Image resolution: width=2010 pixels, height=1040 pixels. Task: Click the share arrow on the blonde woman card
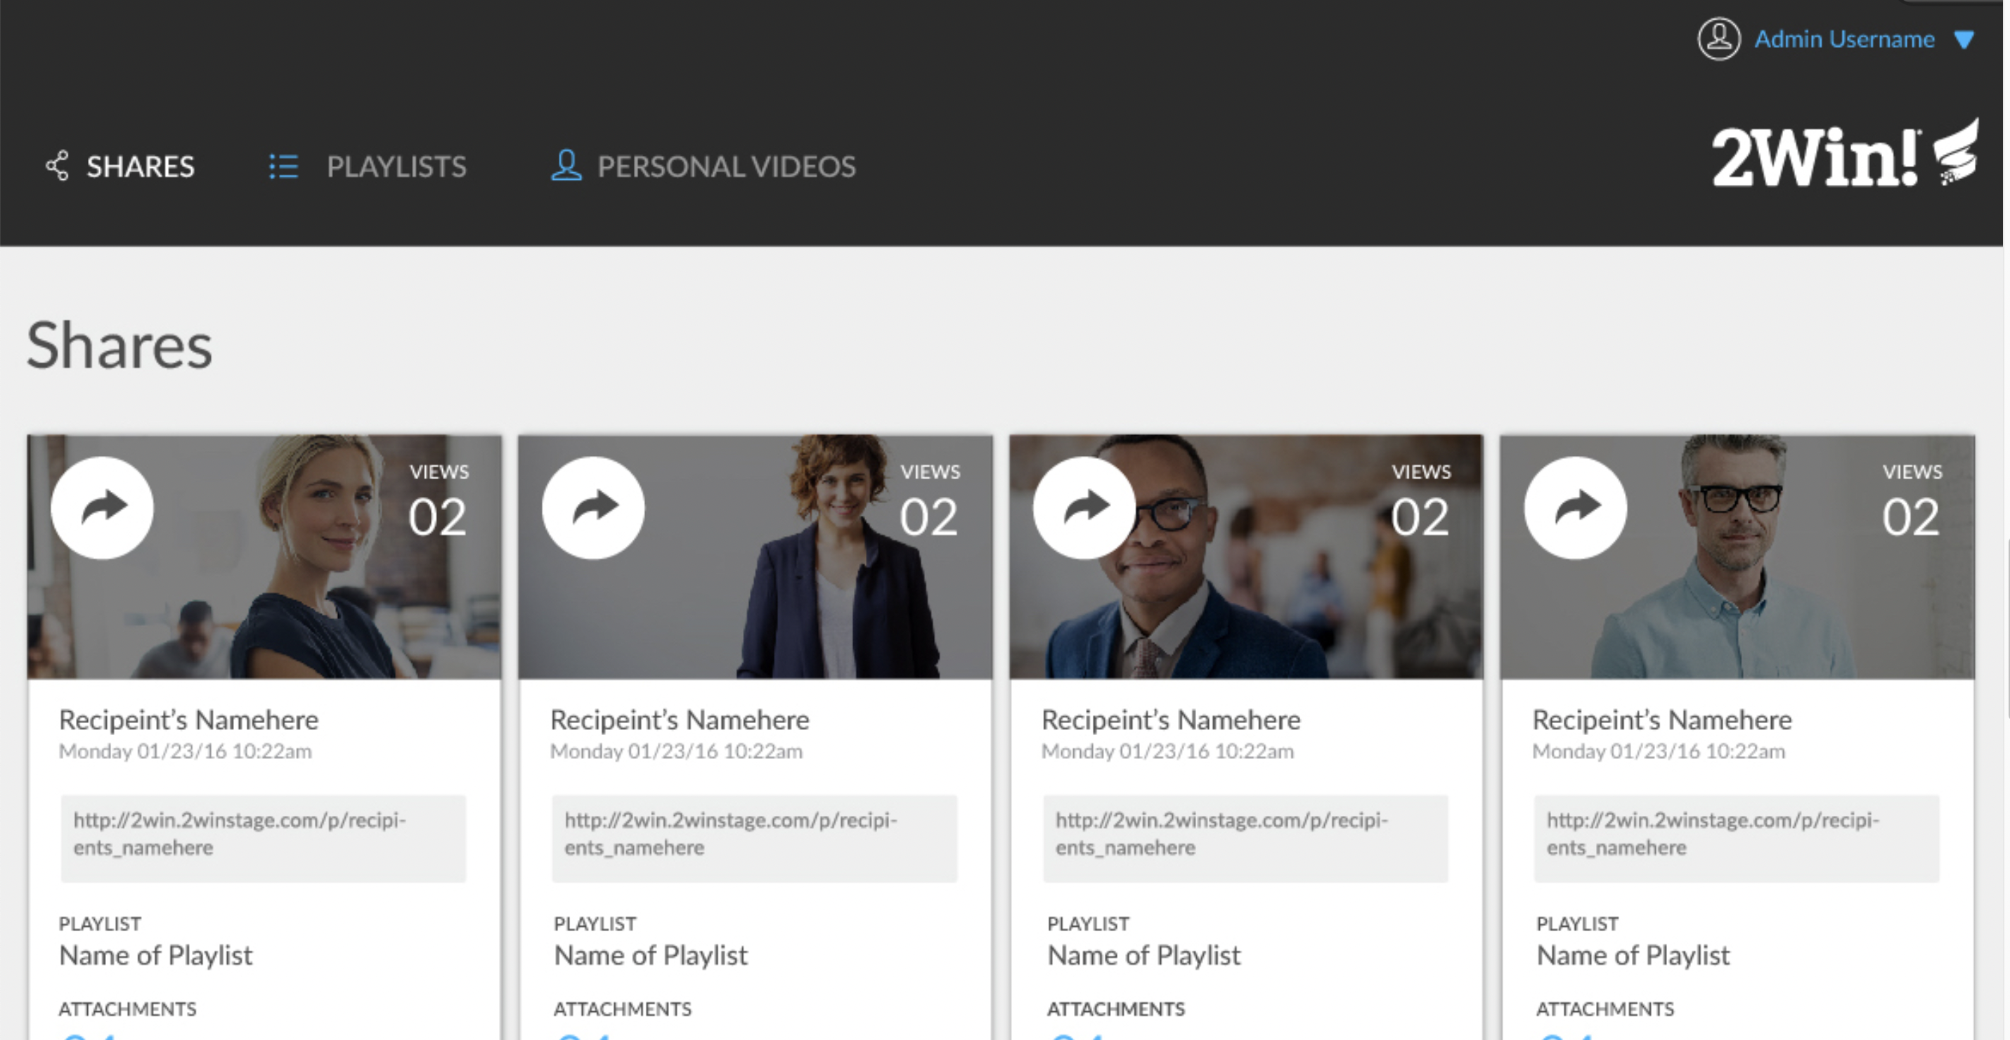tap(102, 508)
